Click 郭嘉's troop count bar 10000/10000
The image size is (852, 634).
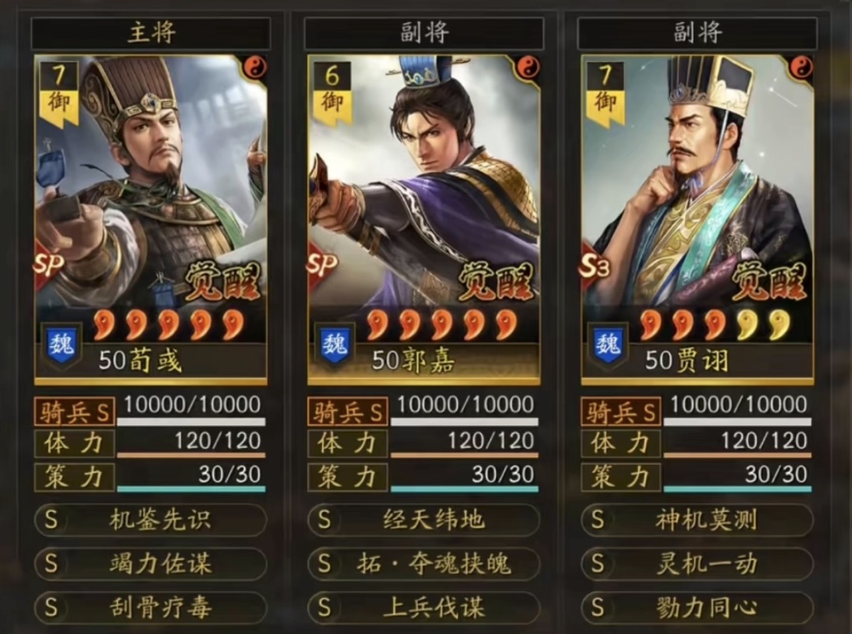tap(464, 410)
